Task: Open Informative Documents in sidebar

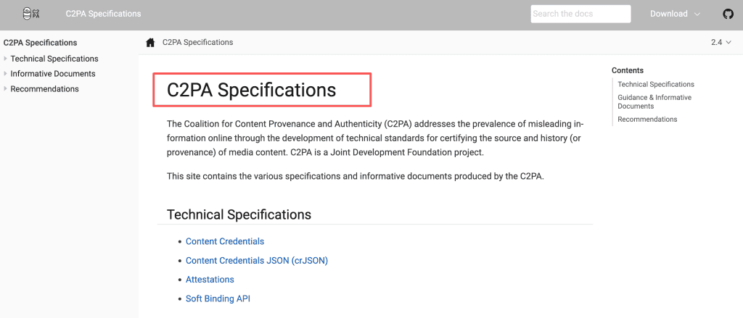Action: point(53,74)
